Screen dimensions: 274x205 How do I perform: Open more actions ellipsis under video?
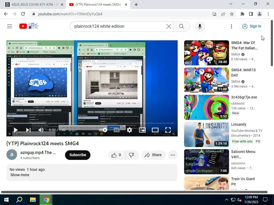173,155
